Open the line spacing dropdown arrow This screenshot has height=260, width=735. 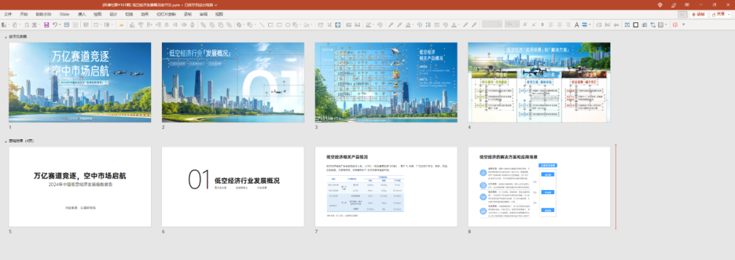(x=590, y=25)
